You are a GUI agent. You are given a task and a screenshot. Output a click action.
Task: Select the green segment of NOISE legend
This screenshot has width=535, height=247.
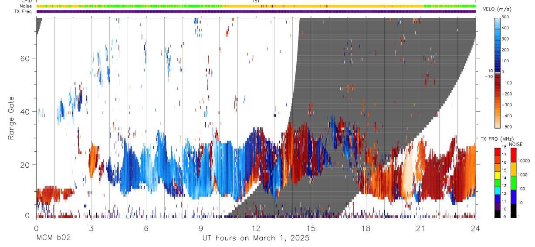(513, 183)
